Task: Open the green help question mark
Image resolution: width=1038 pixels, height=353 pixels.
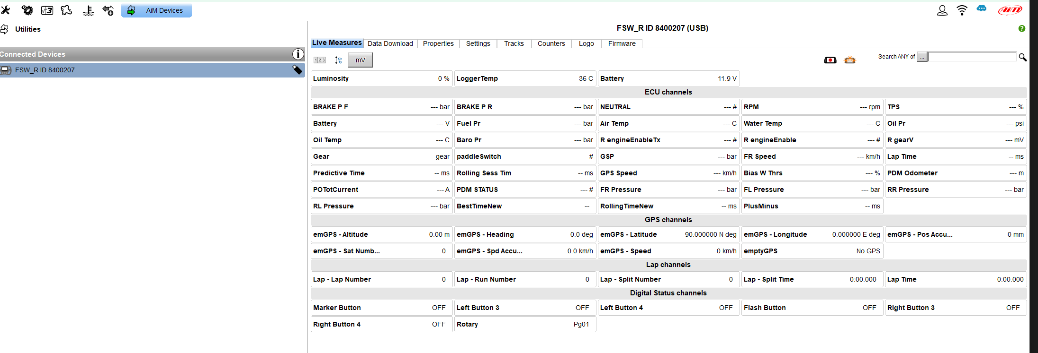Action: pos(1022,28)
